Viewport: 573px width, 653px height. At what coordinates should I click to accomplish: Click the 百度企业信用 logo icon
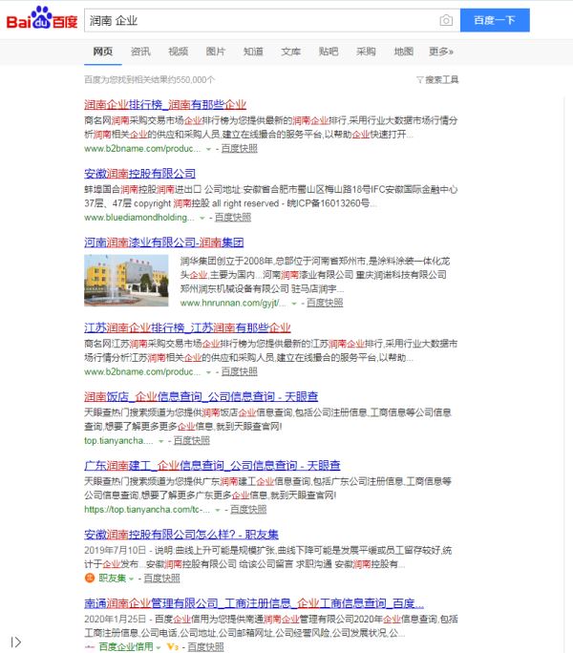(x=90, y=646)
